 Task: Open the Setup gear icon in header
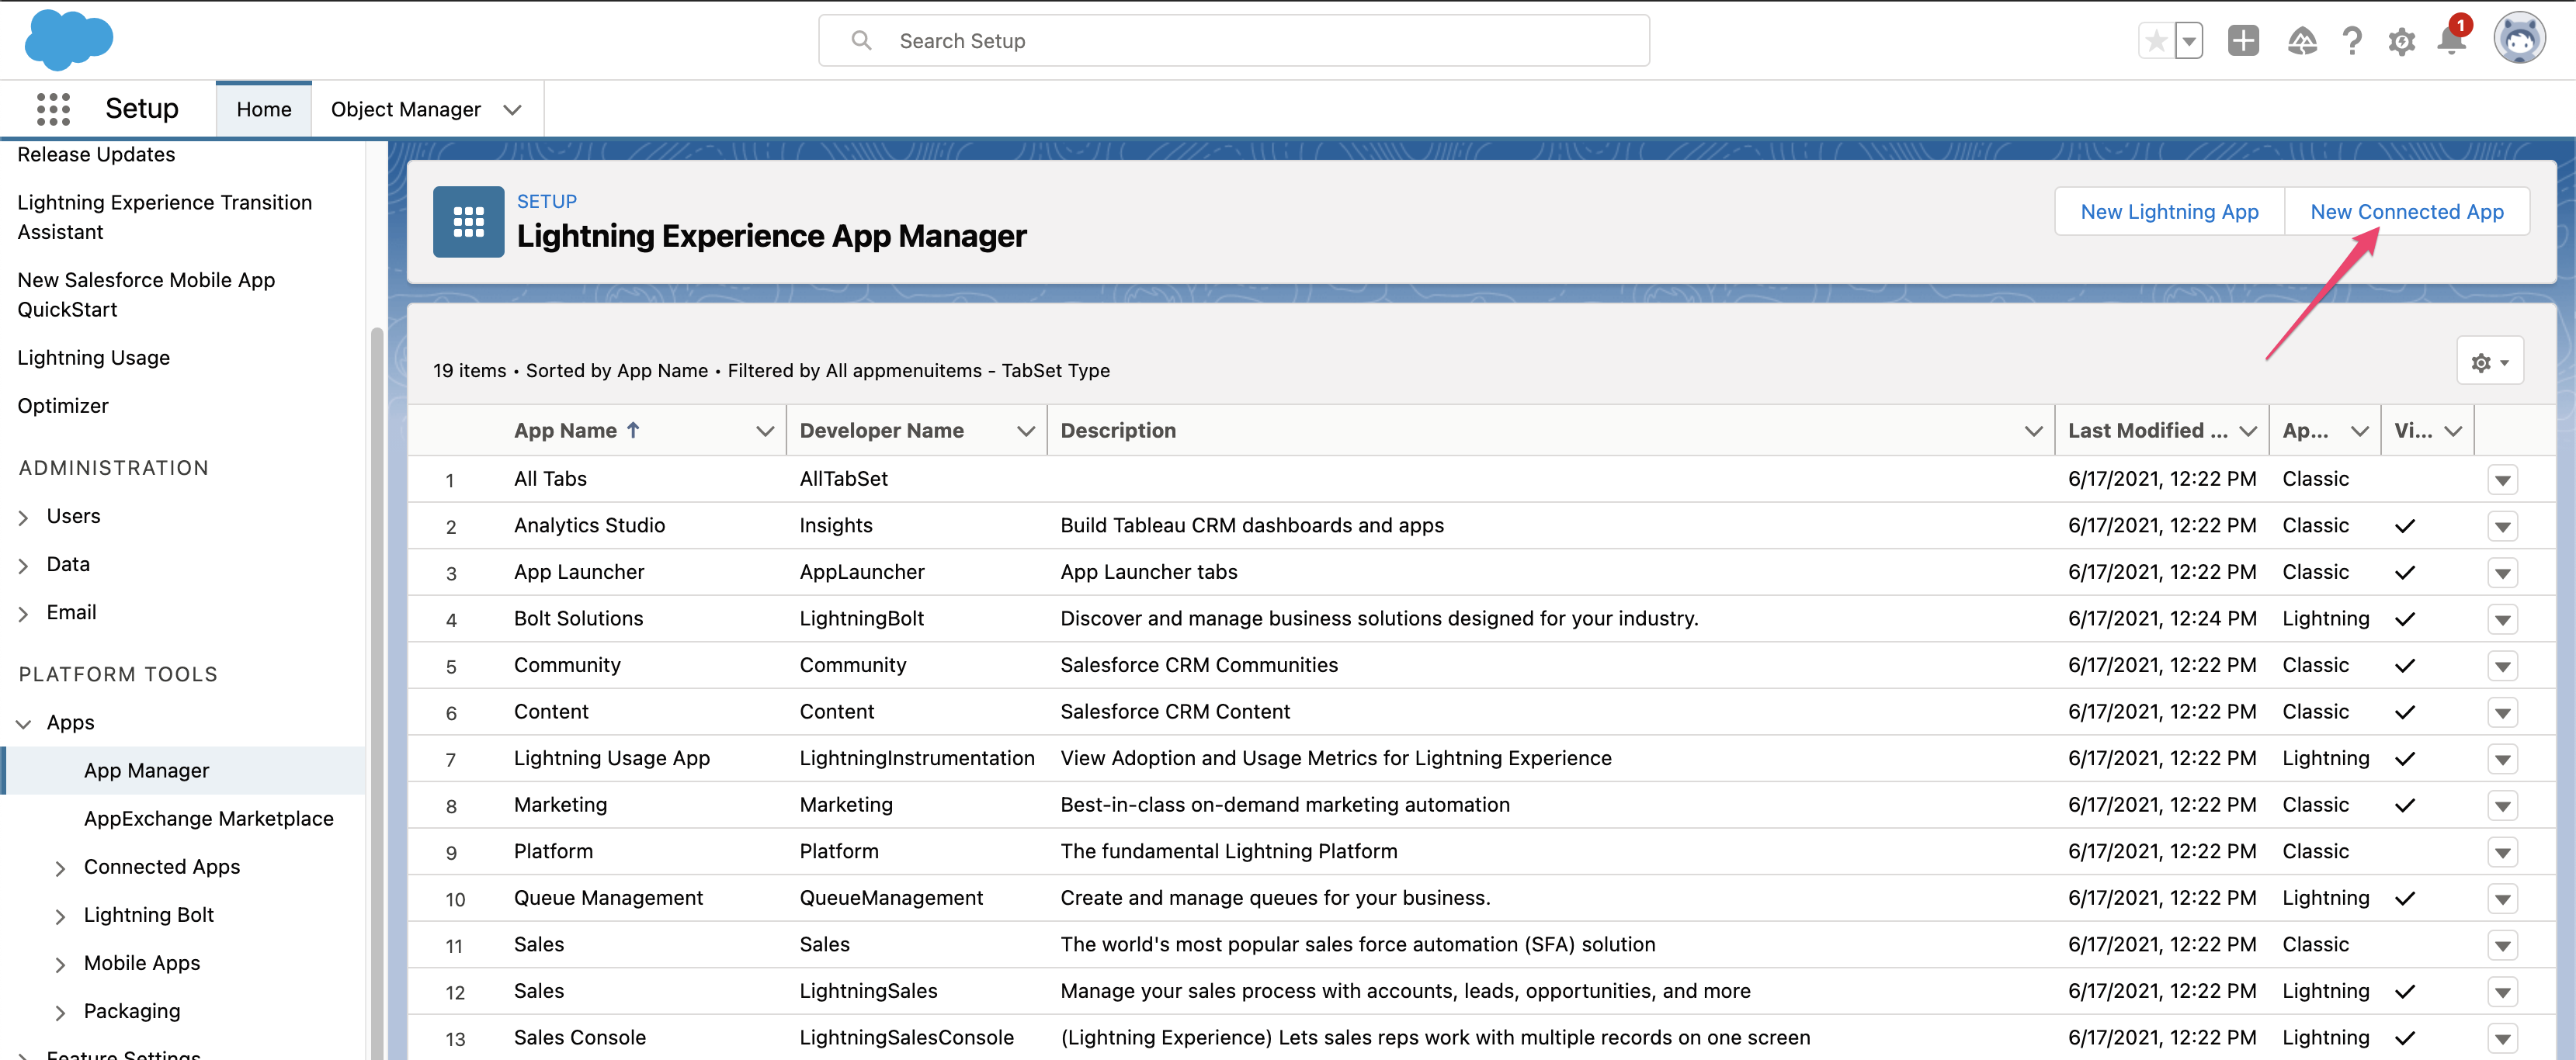(x=2401, y=41)
